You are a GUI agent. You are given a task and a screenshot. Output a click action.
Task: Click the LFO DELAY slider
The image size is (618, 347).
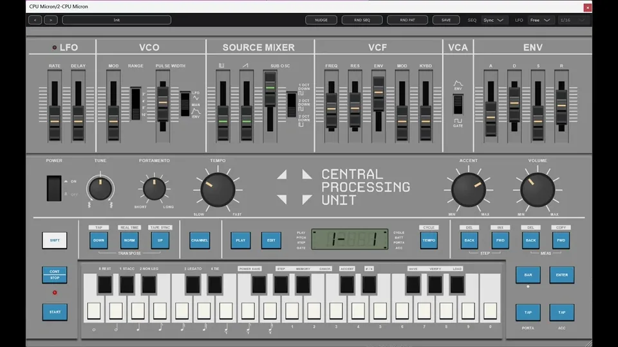(78, 121)
